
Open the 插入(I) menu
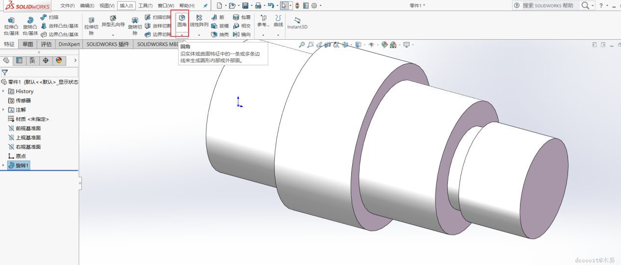pos(125,6)
